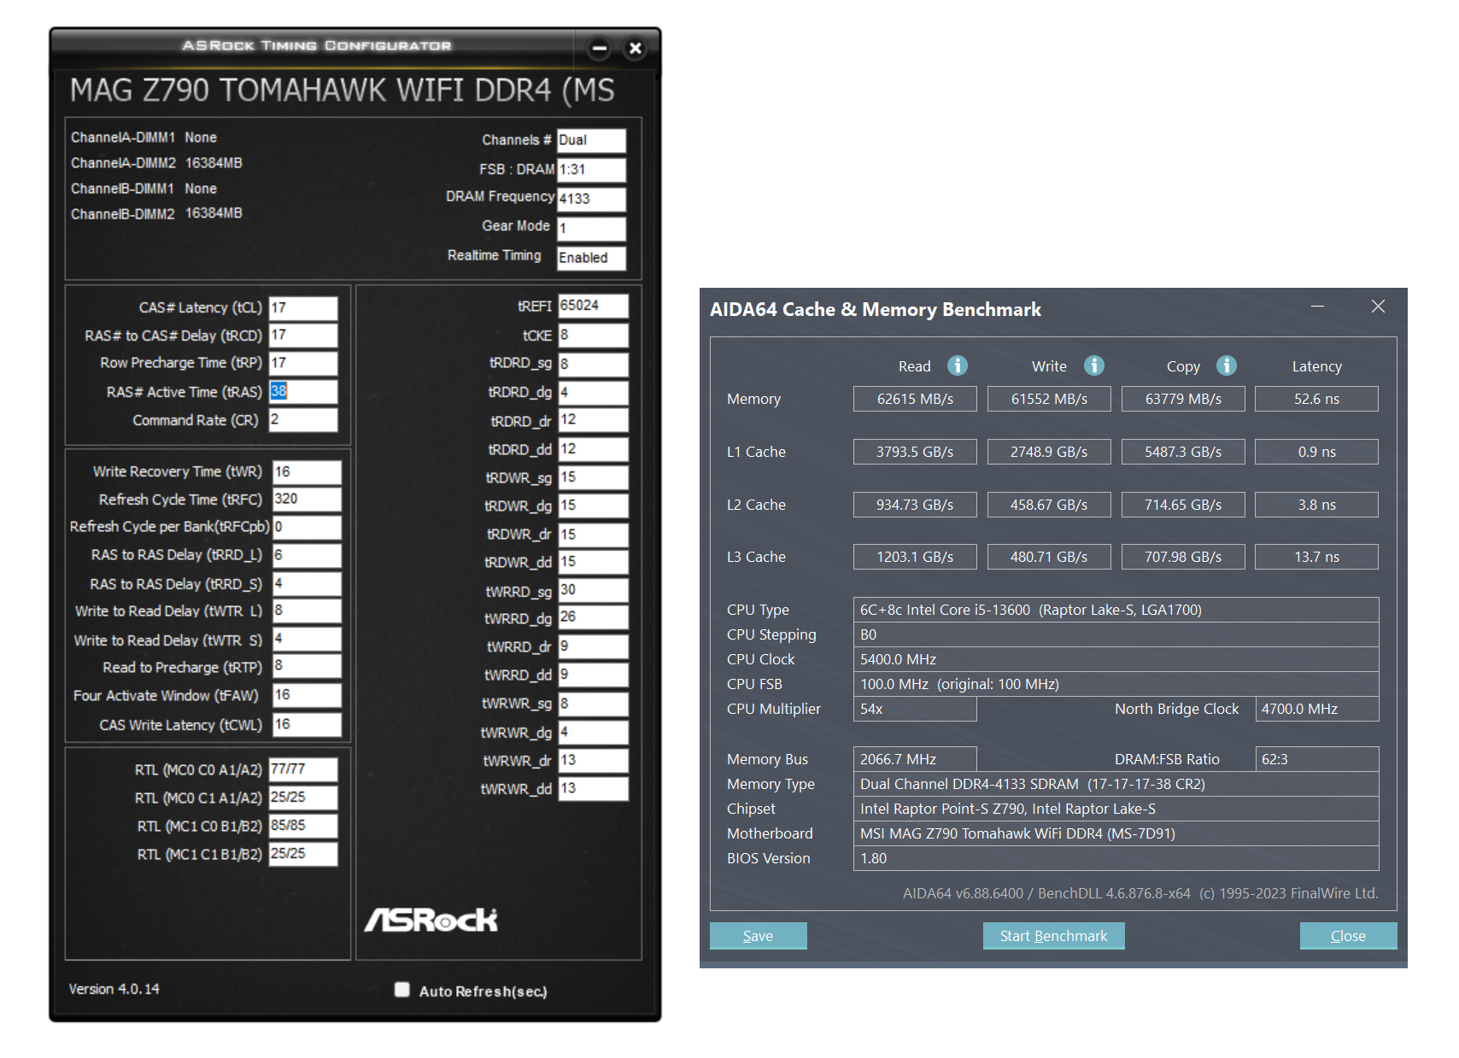The image size is (1459, 1058).
Task: Select the RAS# to CAS# Delay (tRCD) field
Action: [303, 336]
